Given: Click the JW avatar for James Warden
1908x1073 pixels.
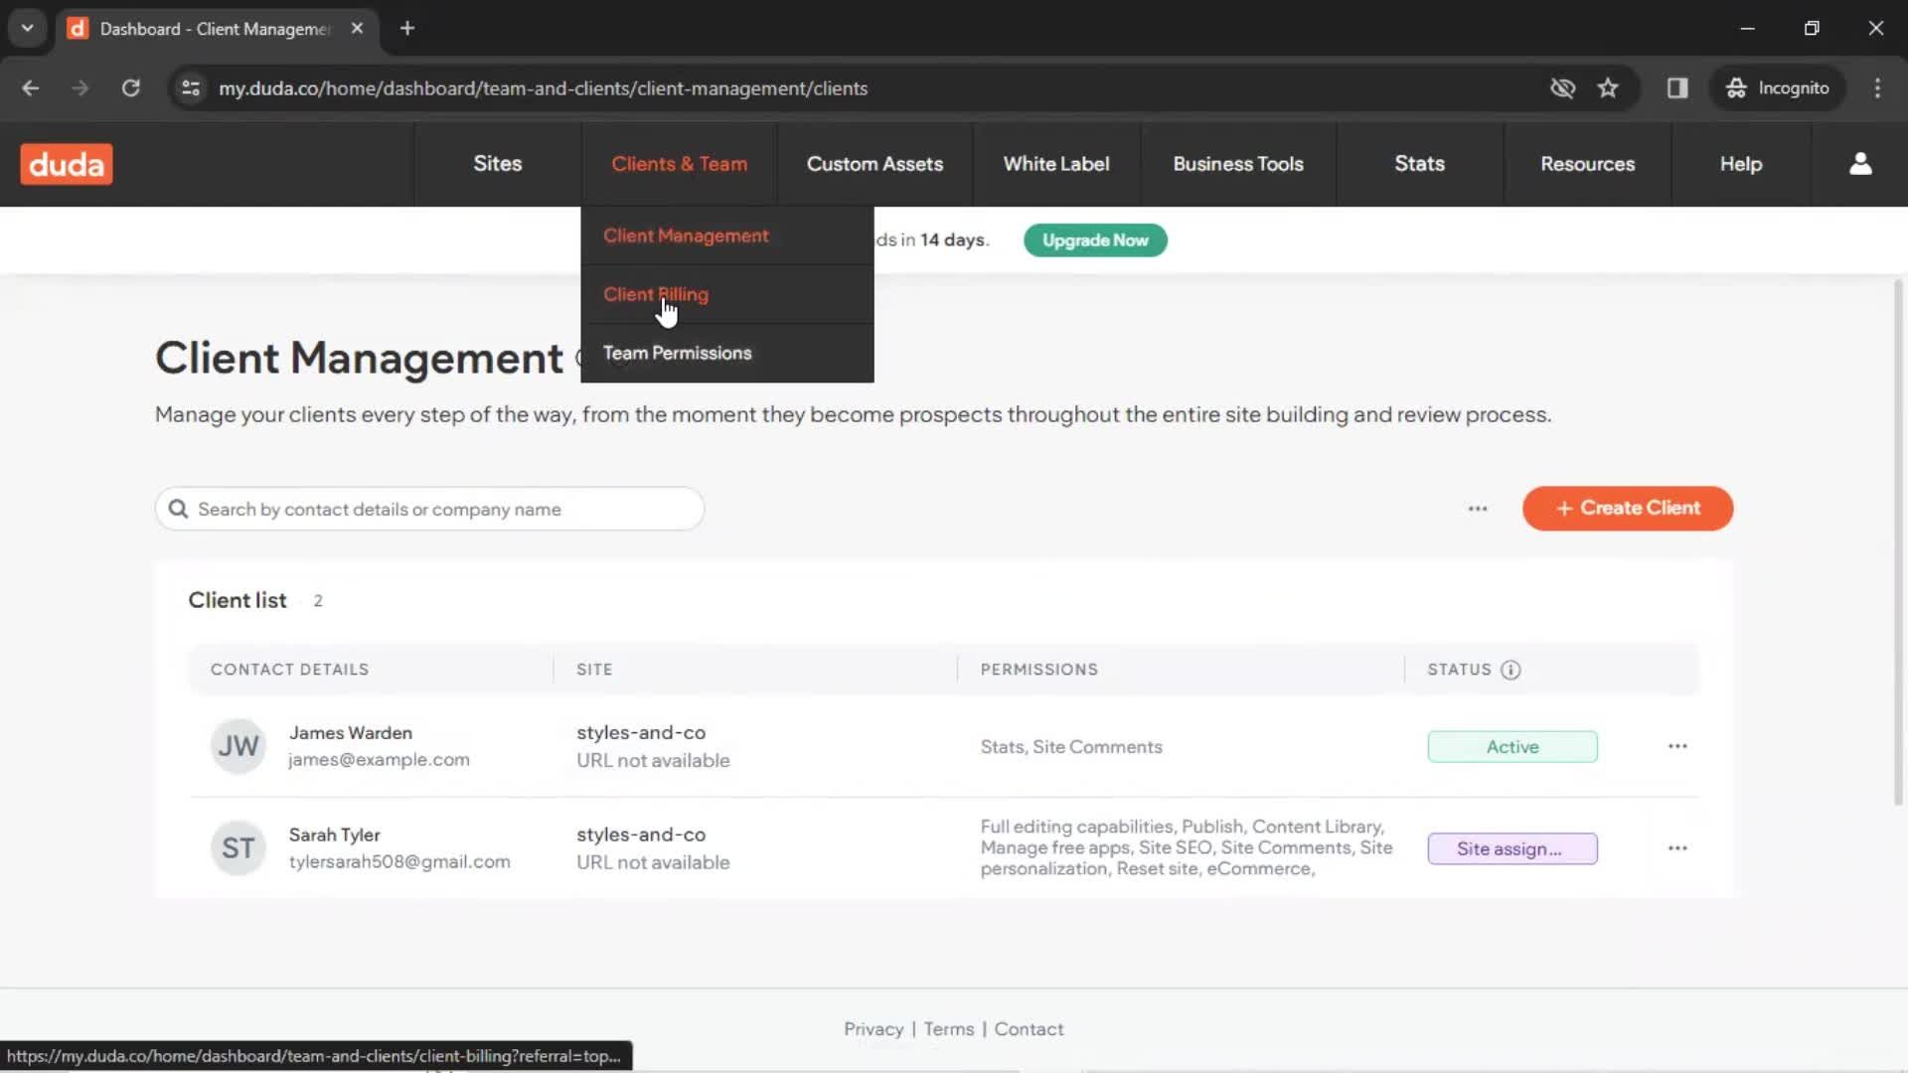Looking at the screenshot, I should 238,746.
